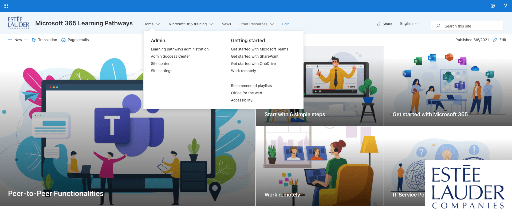Open the News navigation item
Screen dimensions: 512x216
click(226, 24)
